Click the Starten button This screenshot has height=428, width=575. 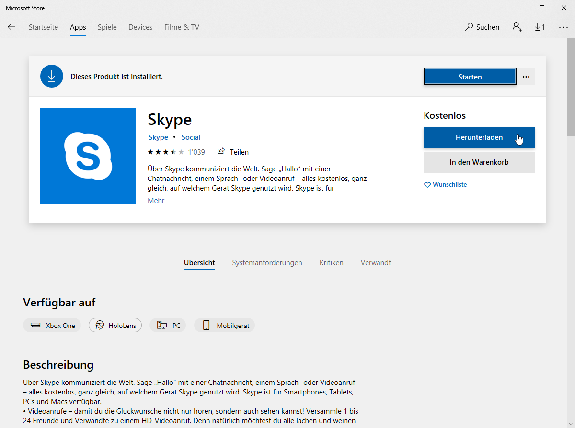470,77
